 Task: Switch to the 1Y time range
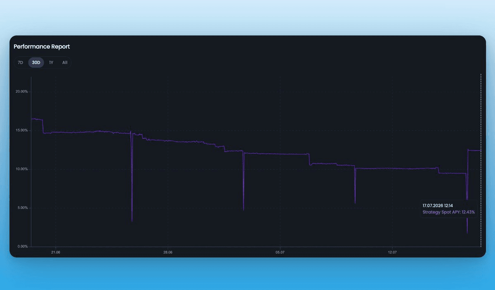pyautogui.click(x=51, y=63)
